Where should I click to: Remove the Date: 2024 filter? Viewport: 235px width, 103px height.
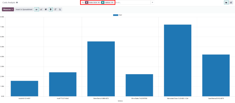[x=99, y=3]
